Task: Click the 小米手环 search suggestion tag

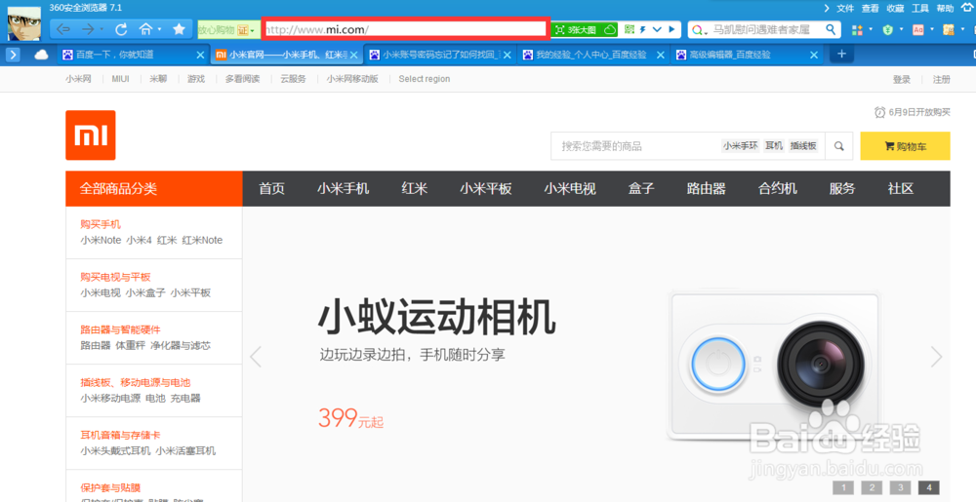Action: pos(741,146)
